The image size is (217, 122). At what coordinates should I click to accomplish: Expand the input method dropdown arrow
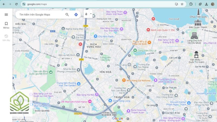coord(91,14)
